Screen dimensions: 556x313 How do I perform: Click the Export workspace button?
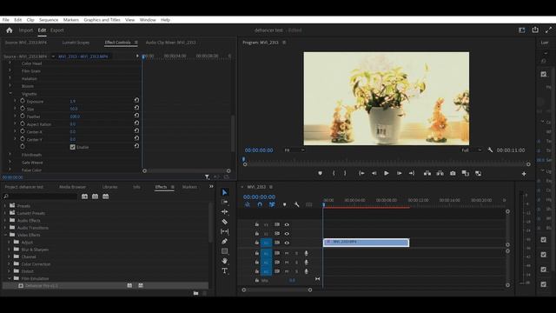click(x=57, y=30)
